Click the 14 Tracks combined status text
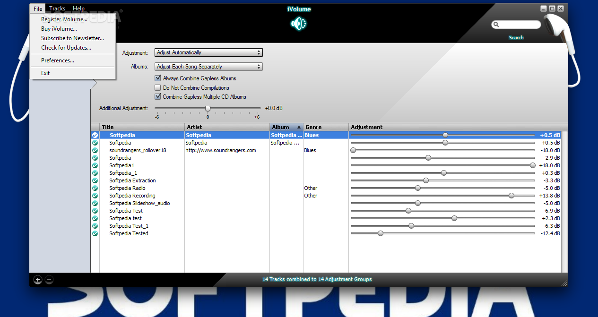This screenshot has width=598, height=317. point(317,279)
